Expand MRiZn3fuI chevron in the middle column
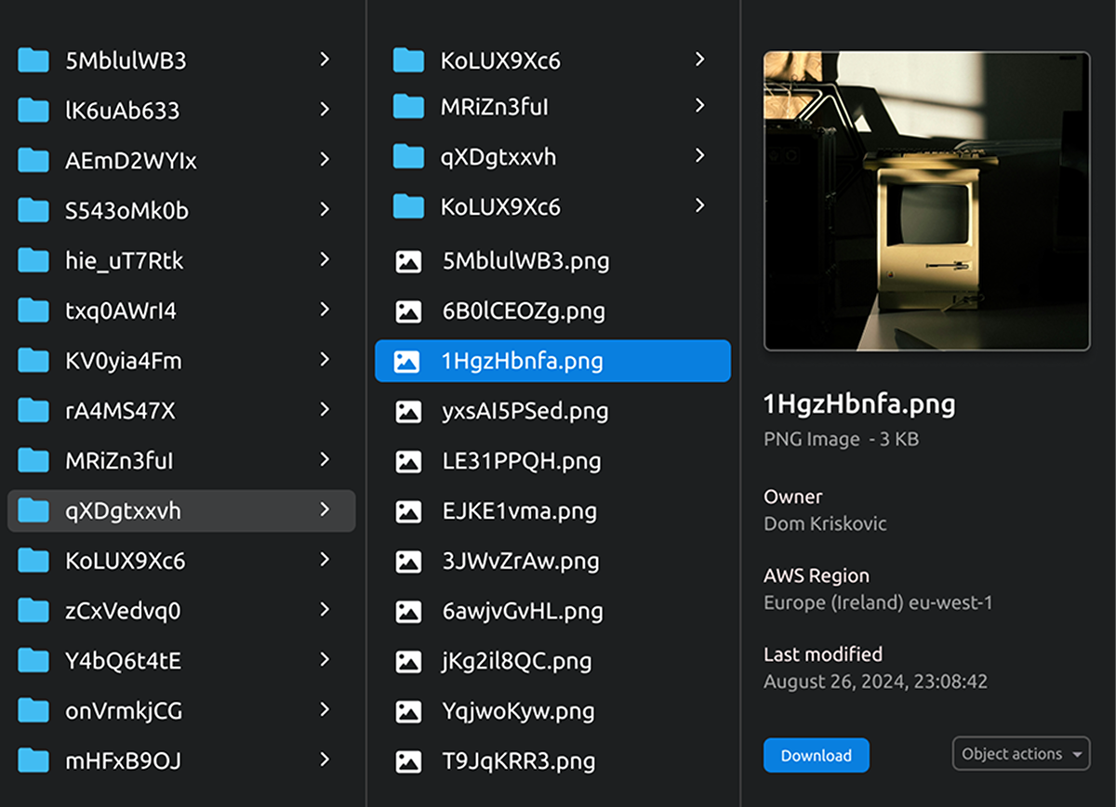Image resolution: width=1116 pixels, height=807 pixels. 700,107
